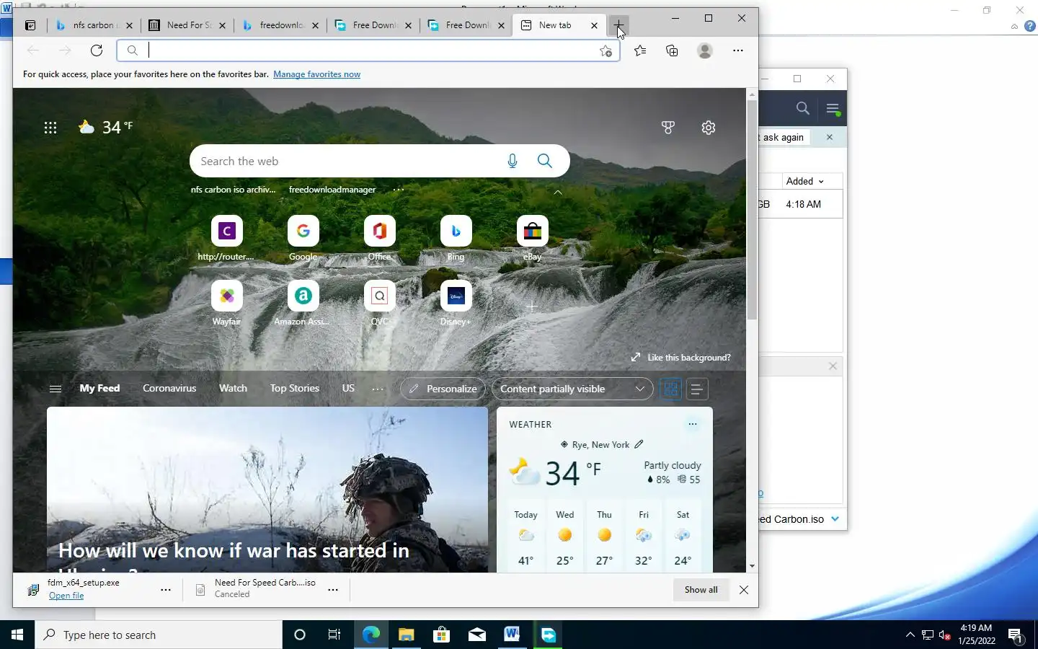Click the Forward arrow in Edge
This screenshot has width=1038, height=649.
pyautogui.click(x=65, y=50)
